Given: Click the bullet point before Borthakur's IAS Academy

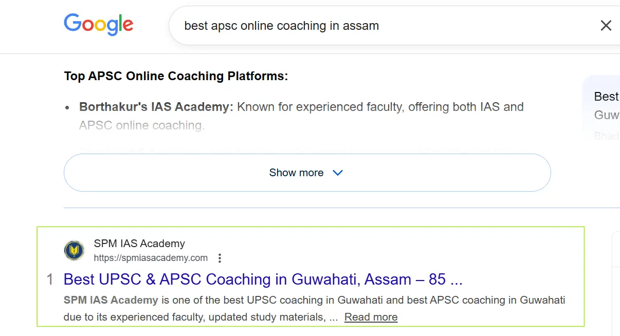Looking at the screenshot, I should point(67,108).
